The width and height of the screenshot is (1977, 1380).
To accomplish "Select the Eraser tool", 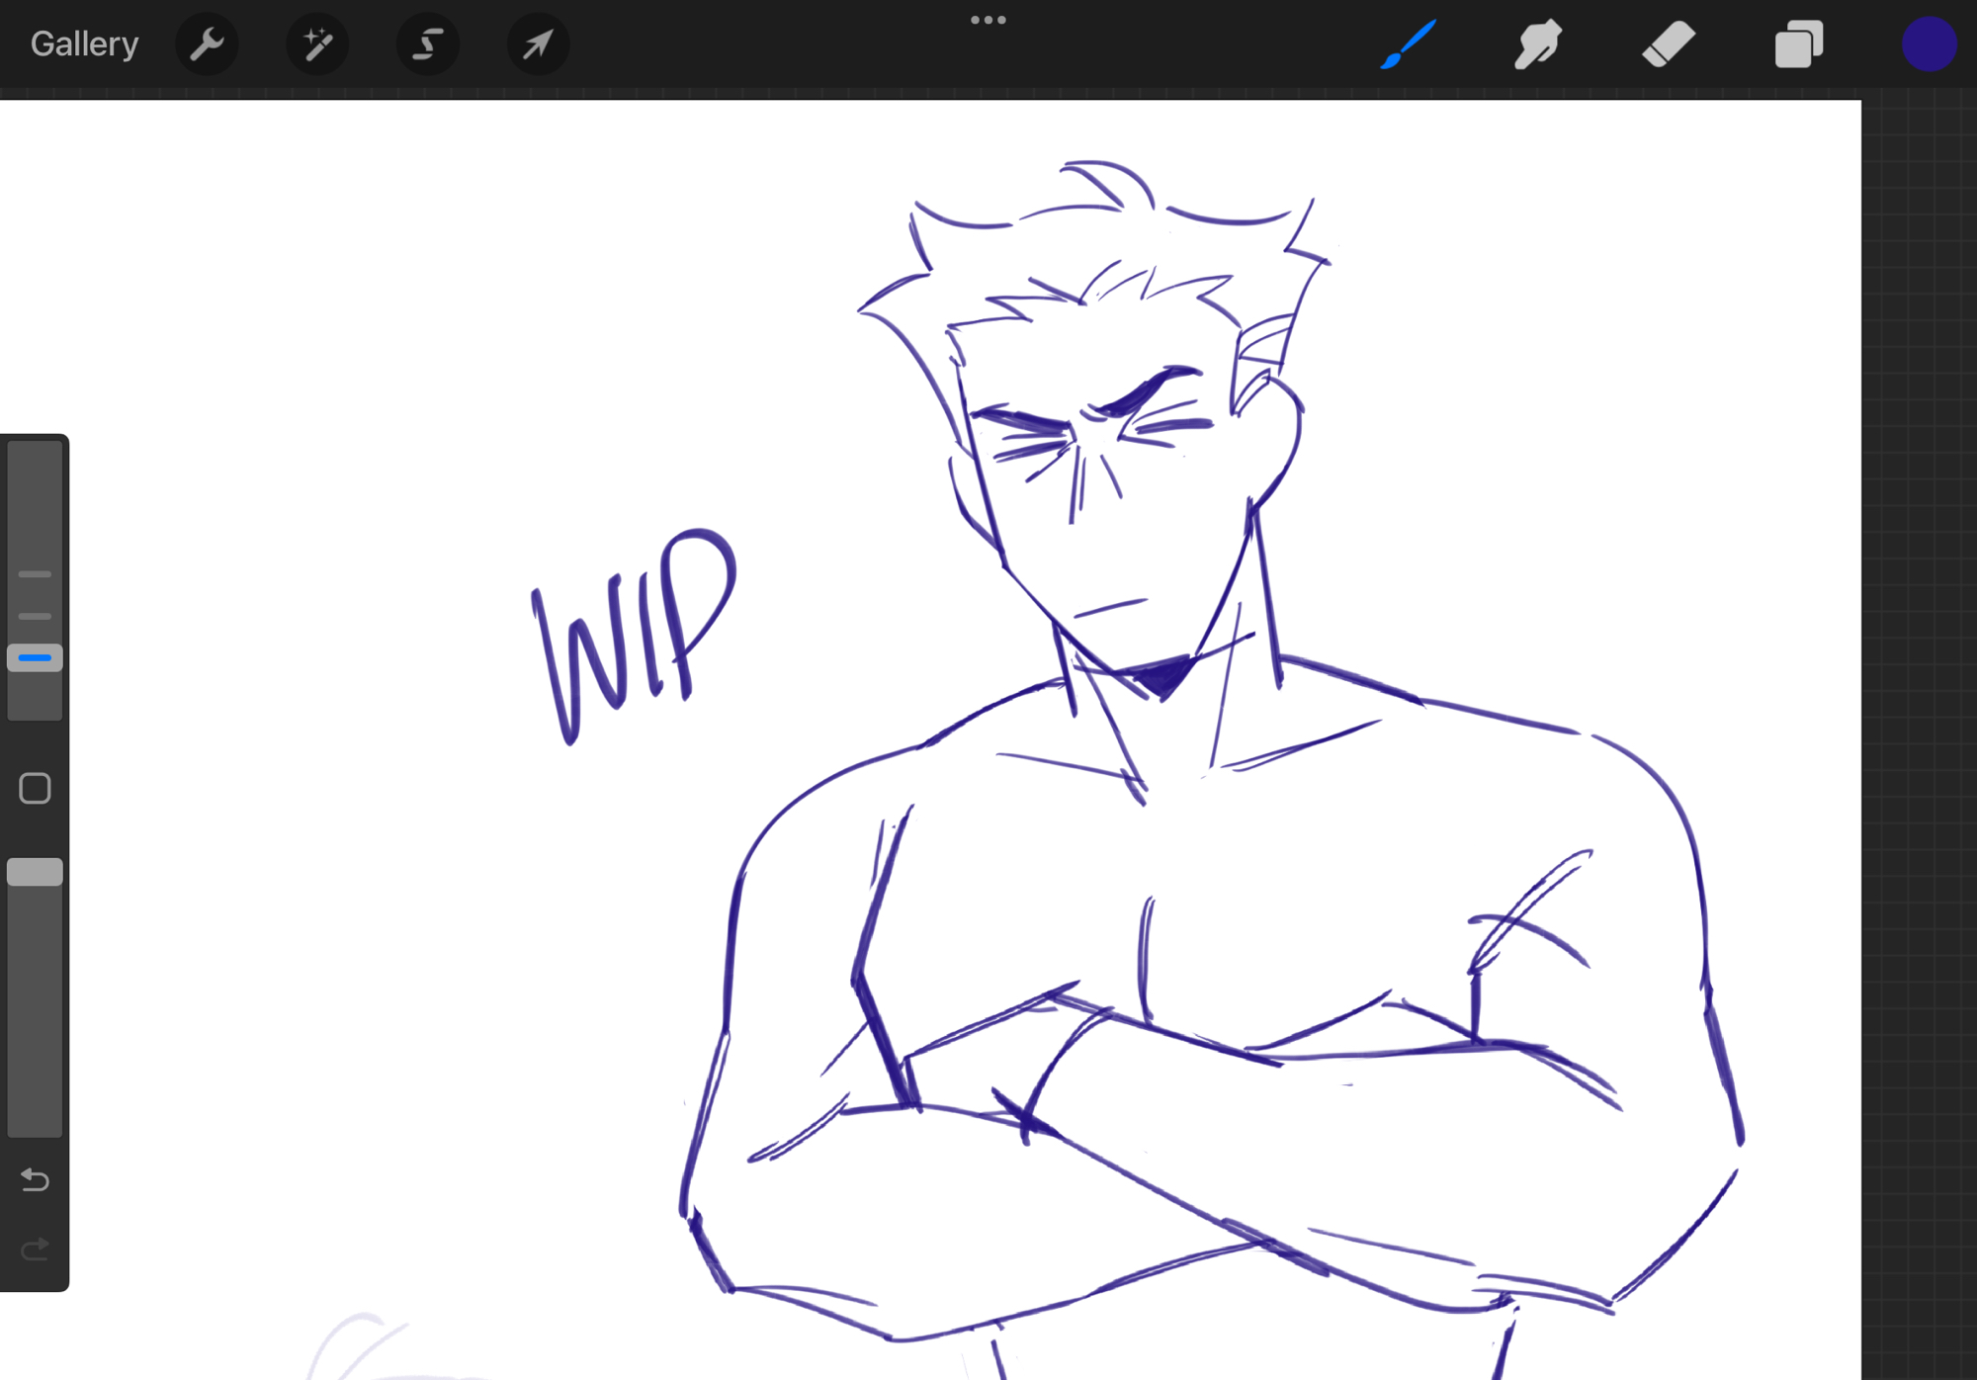I will point(1669,44).
